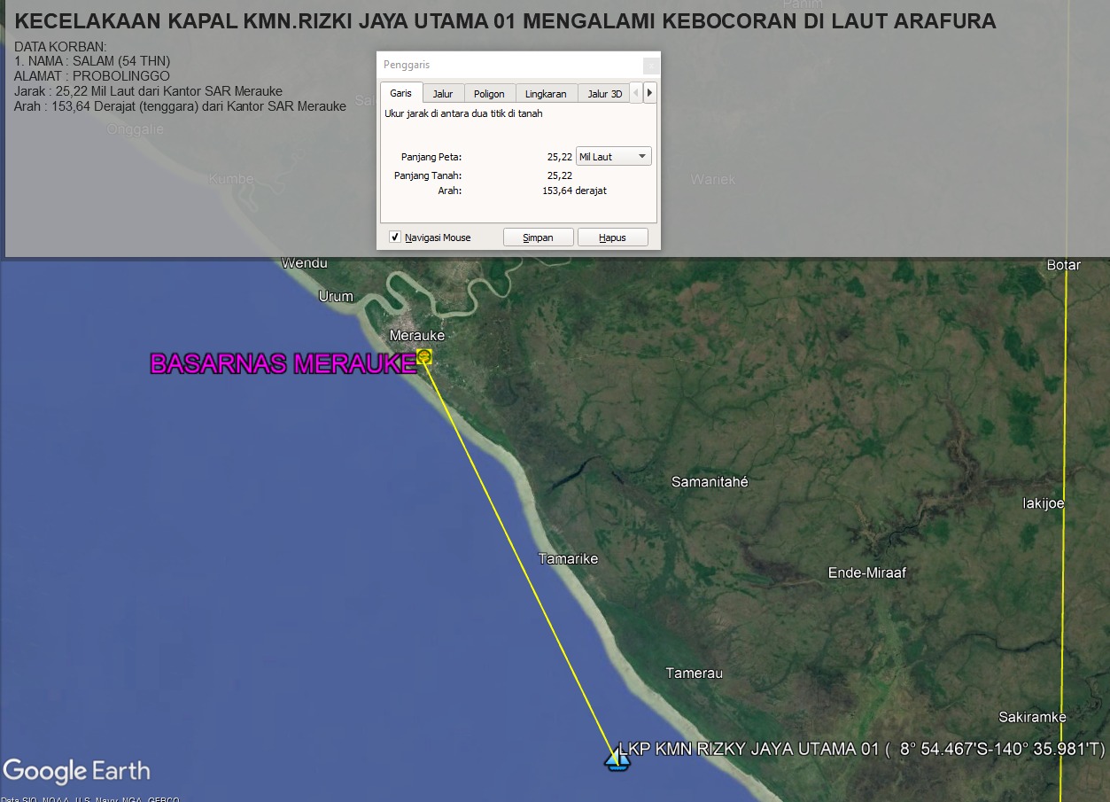Image resolution: width=1110 pixels, height=802 pixels.
Task: Click the Merauke town label
Action: click(417, 336)
